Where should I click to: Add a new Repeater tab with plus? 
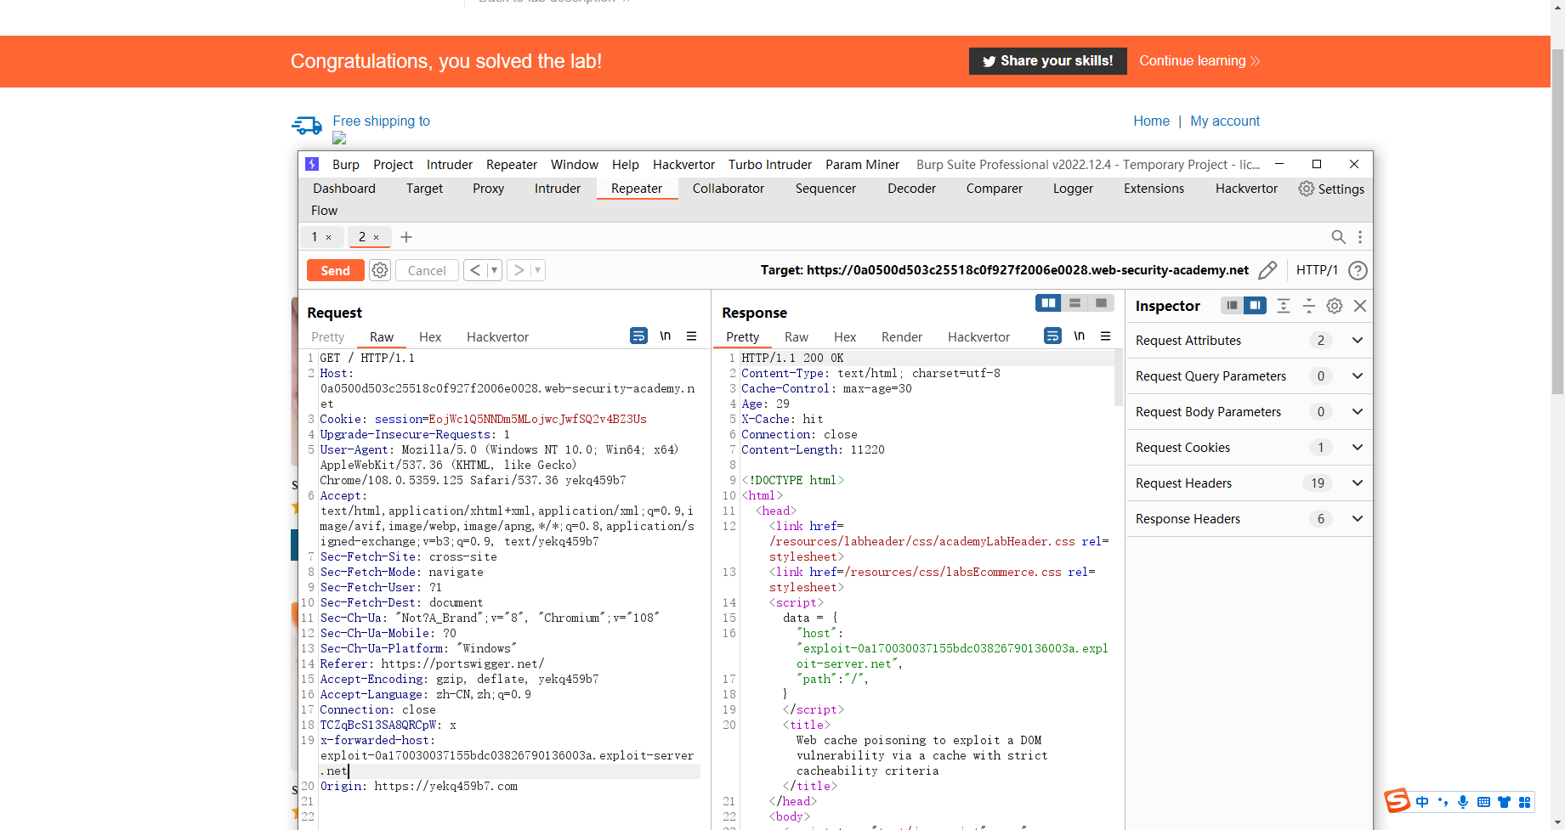[406, 237]
